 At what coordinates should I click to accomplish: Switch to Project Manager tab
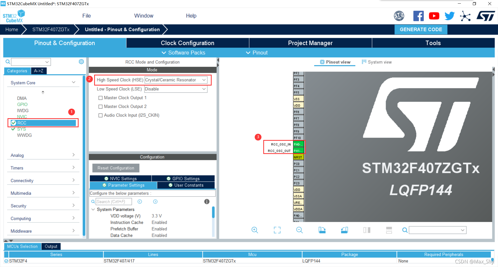coord(310,43)
